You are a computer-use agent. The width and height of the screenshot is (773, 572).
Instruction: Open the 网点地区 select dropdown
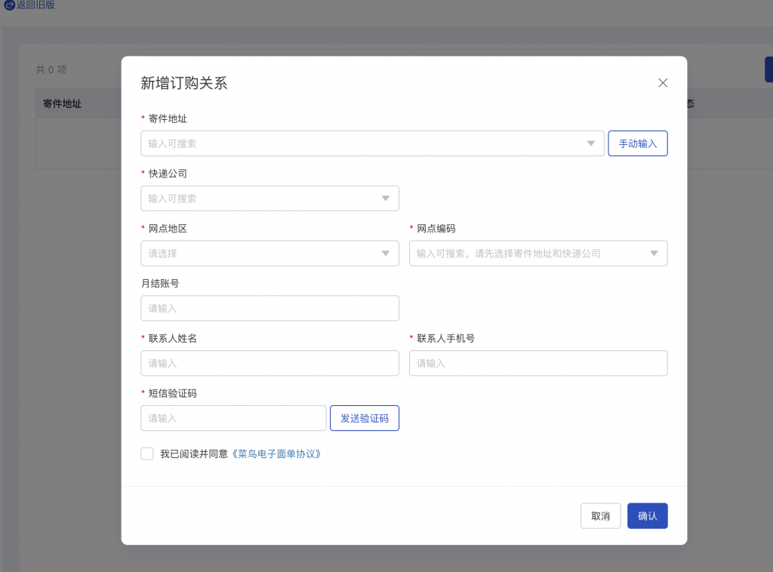pyautogui.click(x=385, y=254)
